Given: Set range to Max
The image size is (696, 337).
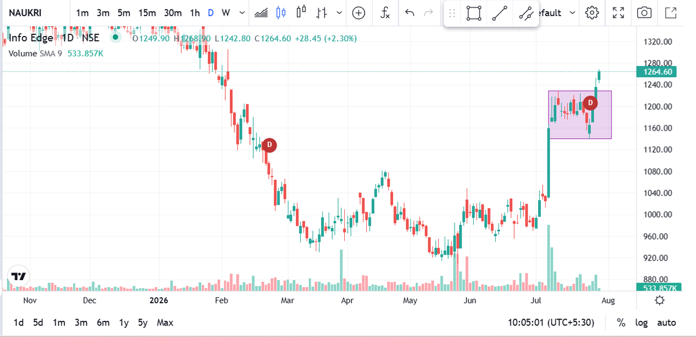Looking at the screenshot, I should [165, 322].
